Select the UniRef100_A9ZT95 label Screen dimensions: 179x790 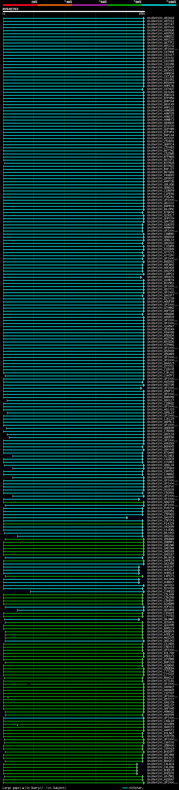[x=161, y=385]
